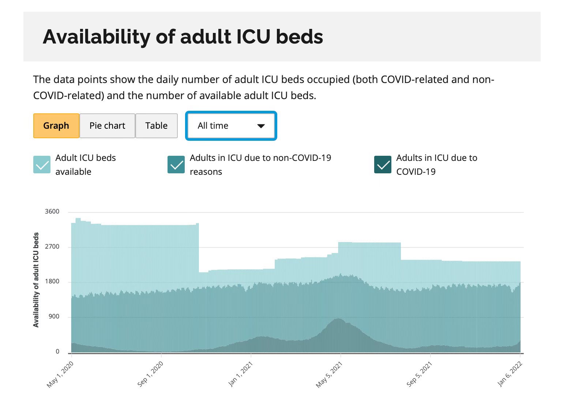Click the vertical y-axis title text
Screen dimensions: 575x411
(36, 280)
